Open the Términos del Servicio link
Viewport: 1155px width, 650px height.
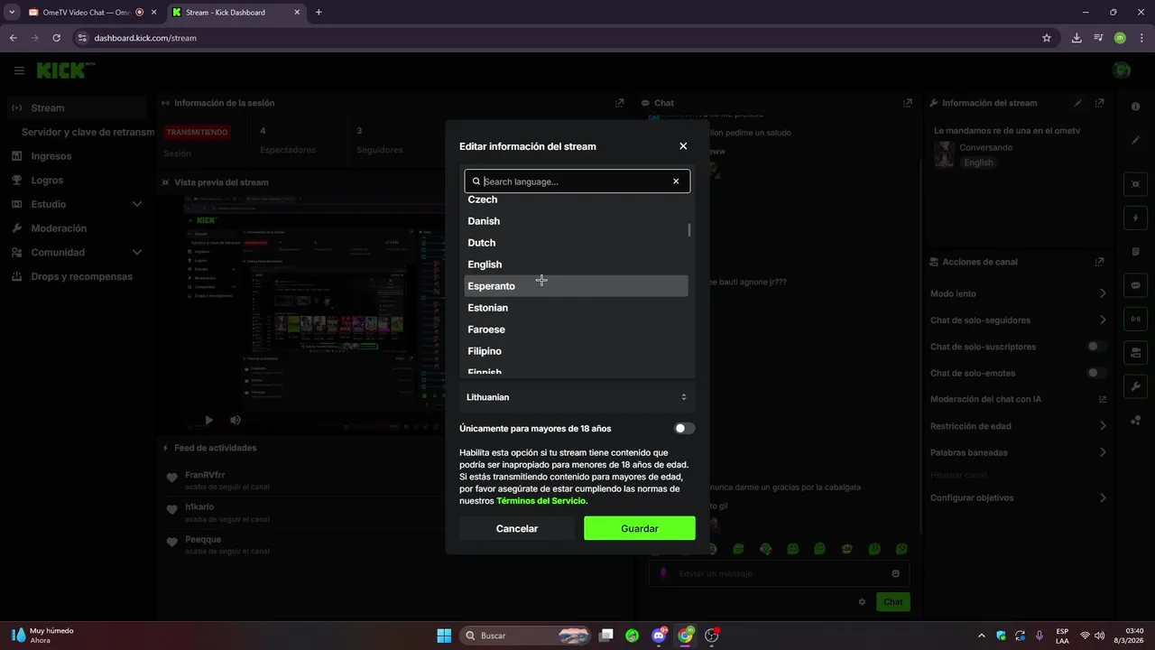(541, 500)
